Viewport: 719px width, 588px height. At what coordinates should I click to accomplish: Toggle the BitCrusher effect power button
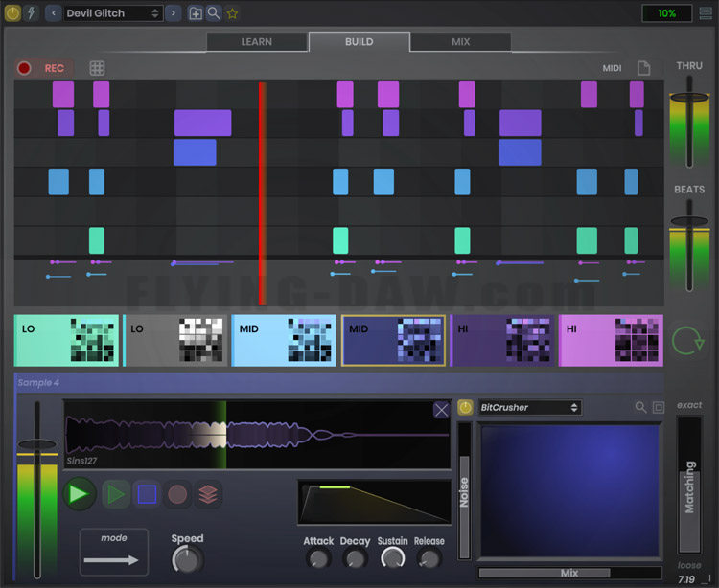point(466,407)
